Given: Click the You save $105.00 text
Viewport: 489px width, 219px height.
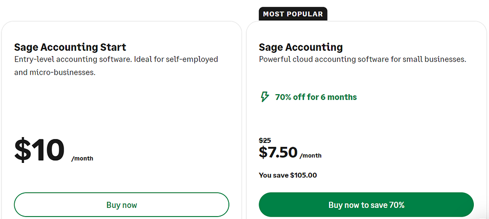Looking at the screenshot, I should (288, 175).
